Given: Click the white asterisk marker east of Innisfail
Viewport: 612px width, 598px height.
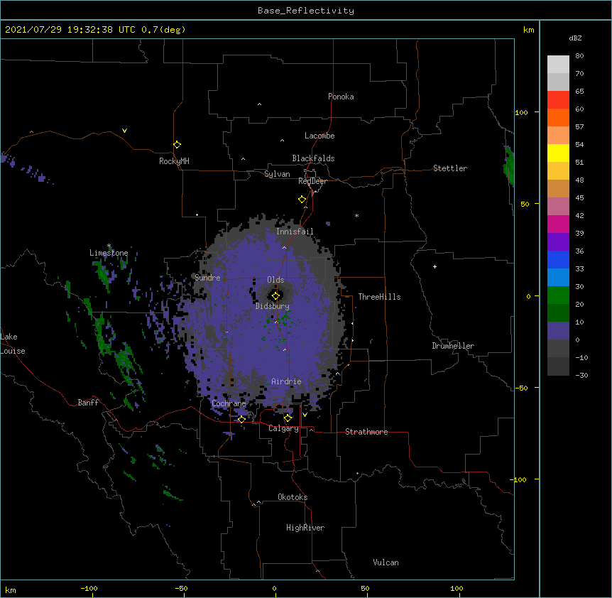Looking at the screenshot, I should click(x=356, y=215).
